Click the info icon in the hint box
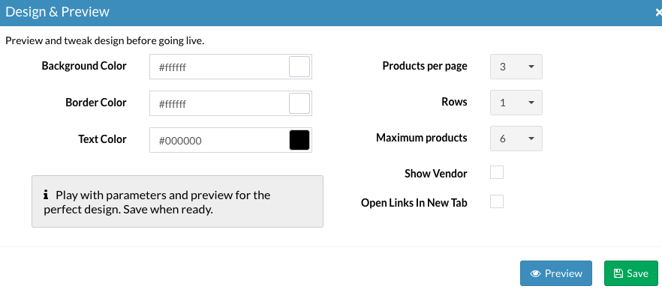The height and width of the screenshot is (298, 662). point(46,195)
